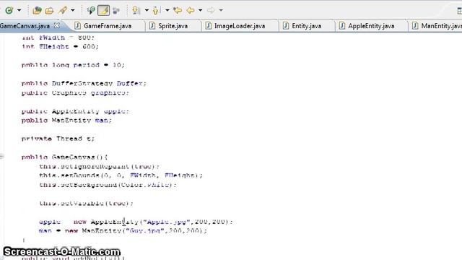Click the 'public GameCanvas(){' declaration
462x260 pixels.
pos(64,157)
